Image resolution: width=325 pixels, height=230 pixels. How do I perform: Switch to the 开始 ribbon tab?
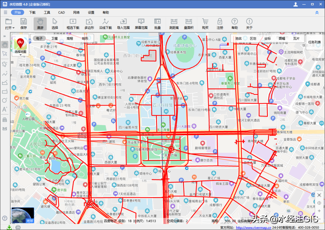click(18, 12)
